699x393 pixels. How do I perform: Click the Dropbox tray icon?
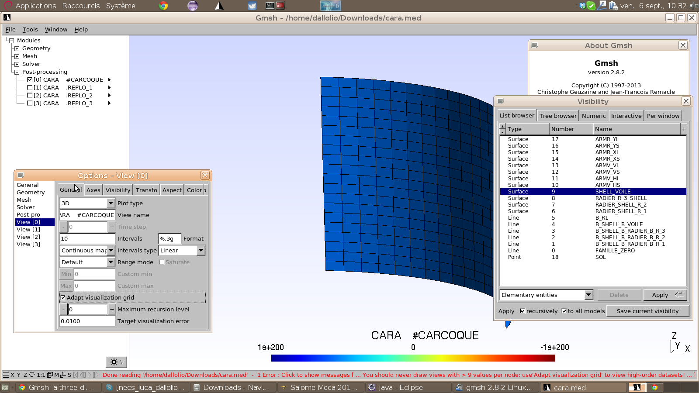(582, 6)
